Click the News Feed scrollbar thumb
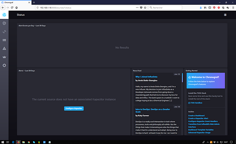 click(x=182, y=78)
